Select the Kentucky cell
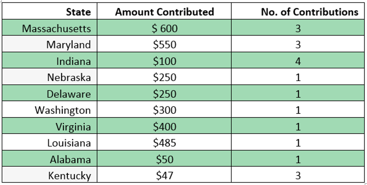367x185 pixels. click(x=69, y=176)
